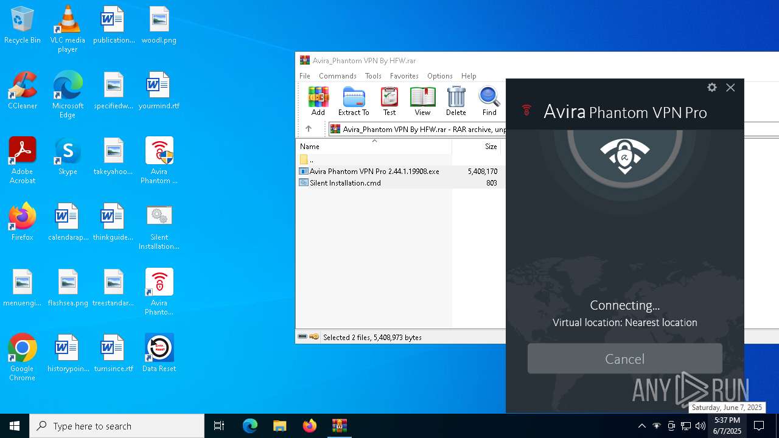The image size is (779, 438).
Task: Open the Options menu in WinRAR
Action: click(439, 76)
